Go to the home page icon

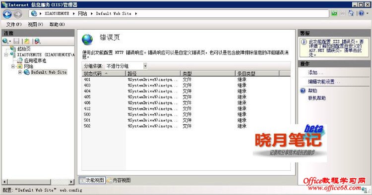pyautogui.click(x=351, y=13)
